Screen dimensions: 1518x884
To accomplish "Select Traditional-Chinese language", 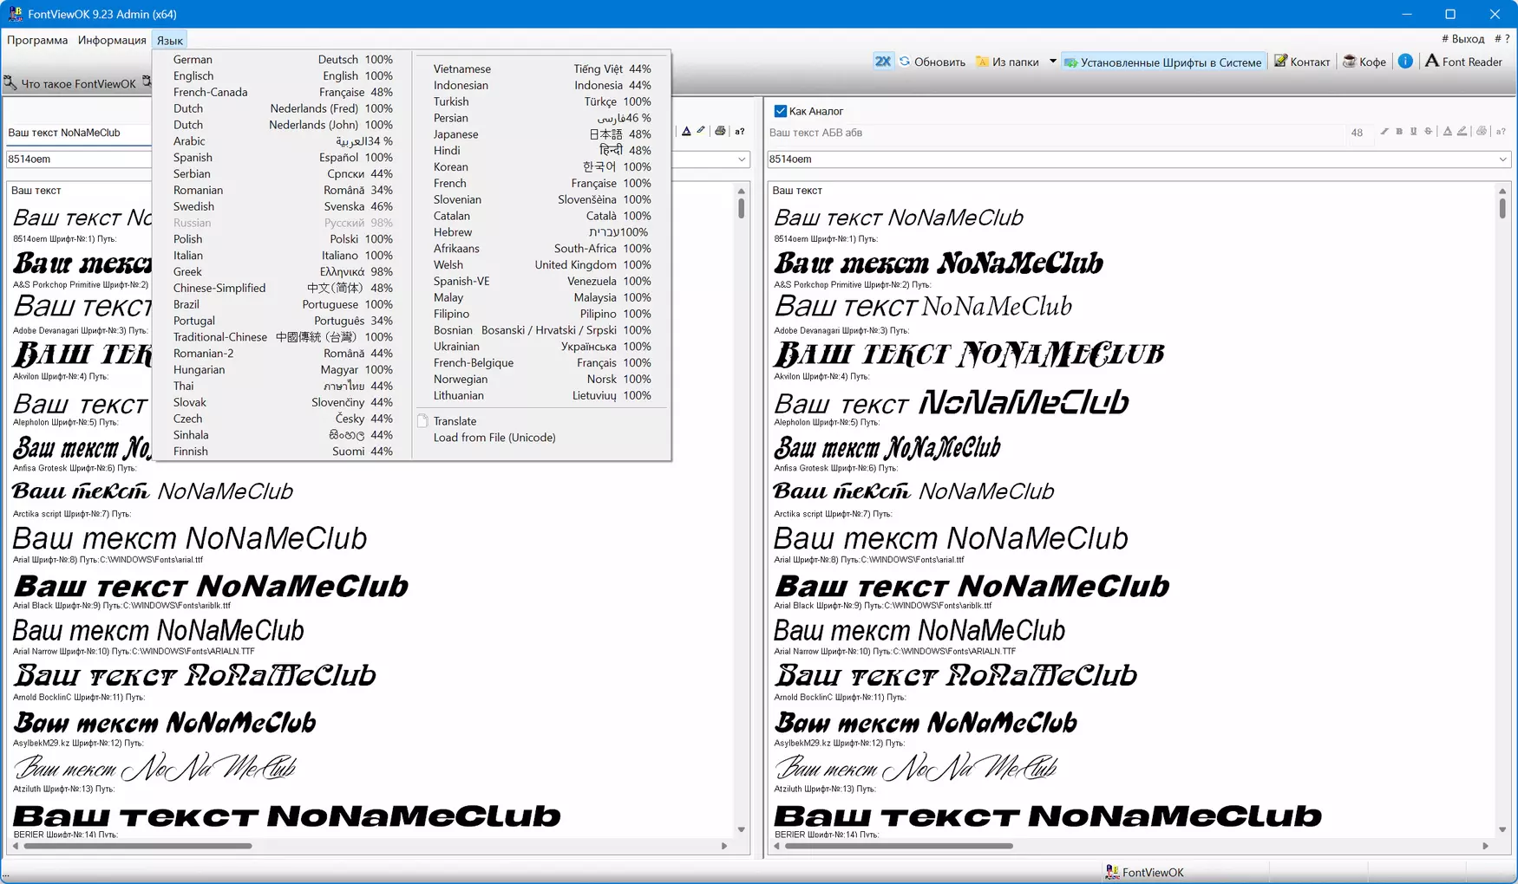I will (x=283, y=337).
